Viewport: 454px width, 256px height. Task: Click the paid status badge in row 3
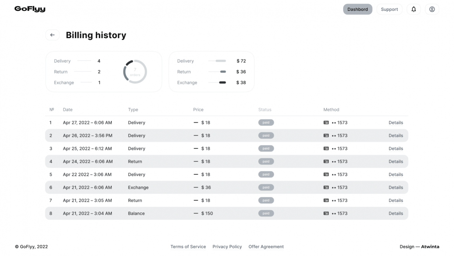[x=266, y=148]
